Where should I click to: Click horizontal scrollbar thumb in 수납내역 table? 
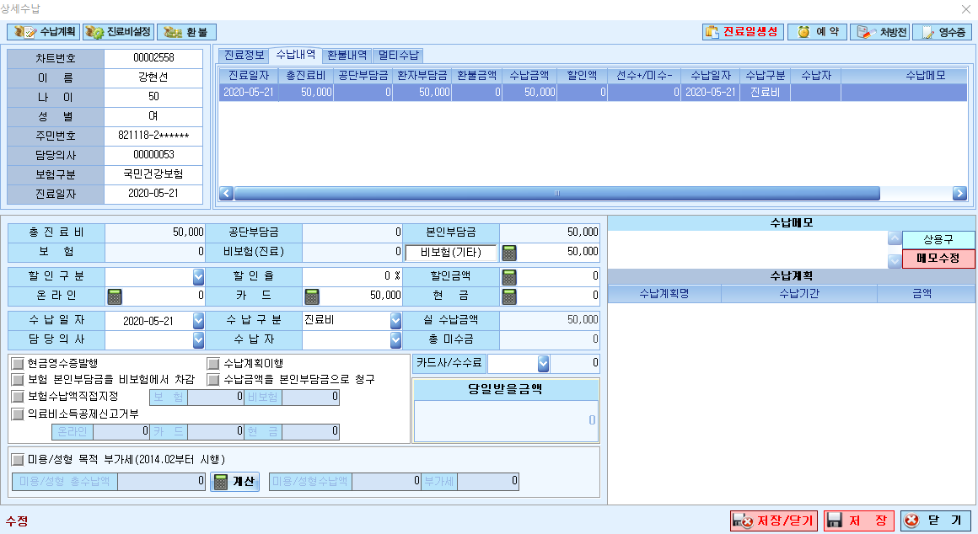(557, 193)
